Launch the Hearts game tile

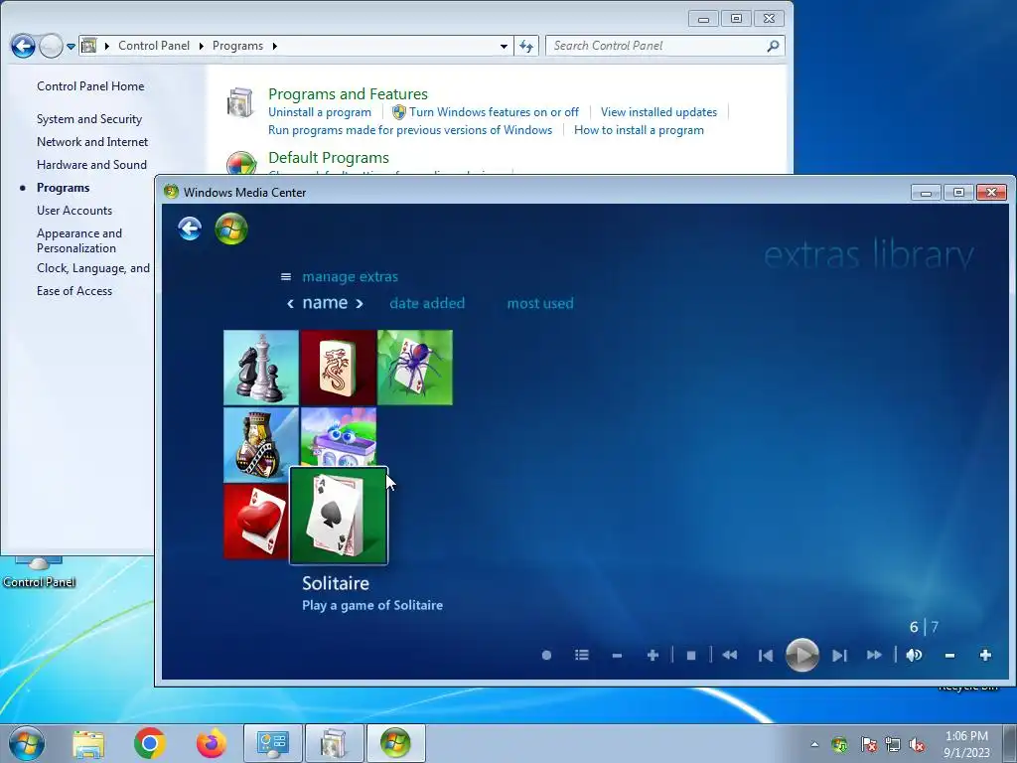256,521
